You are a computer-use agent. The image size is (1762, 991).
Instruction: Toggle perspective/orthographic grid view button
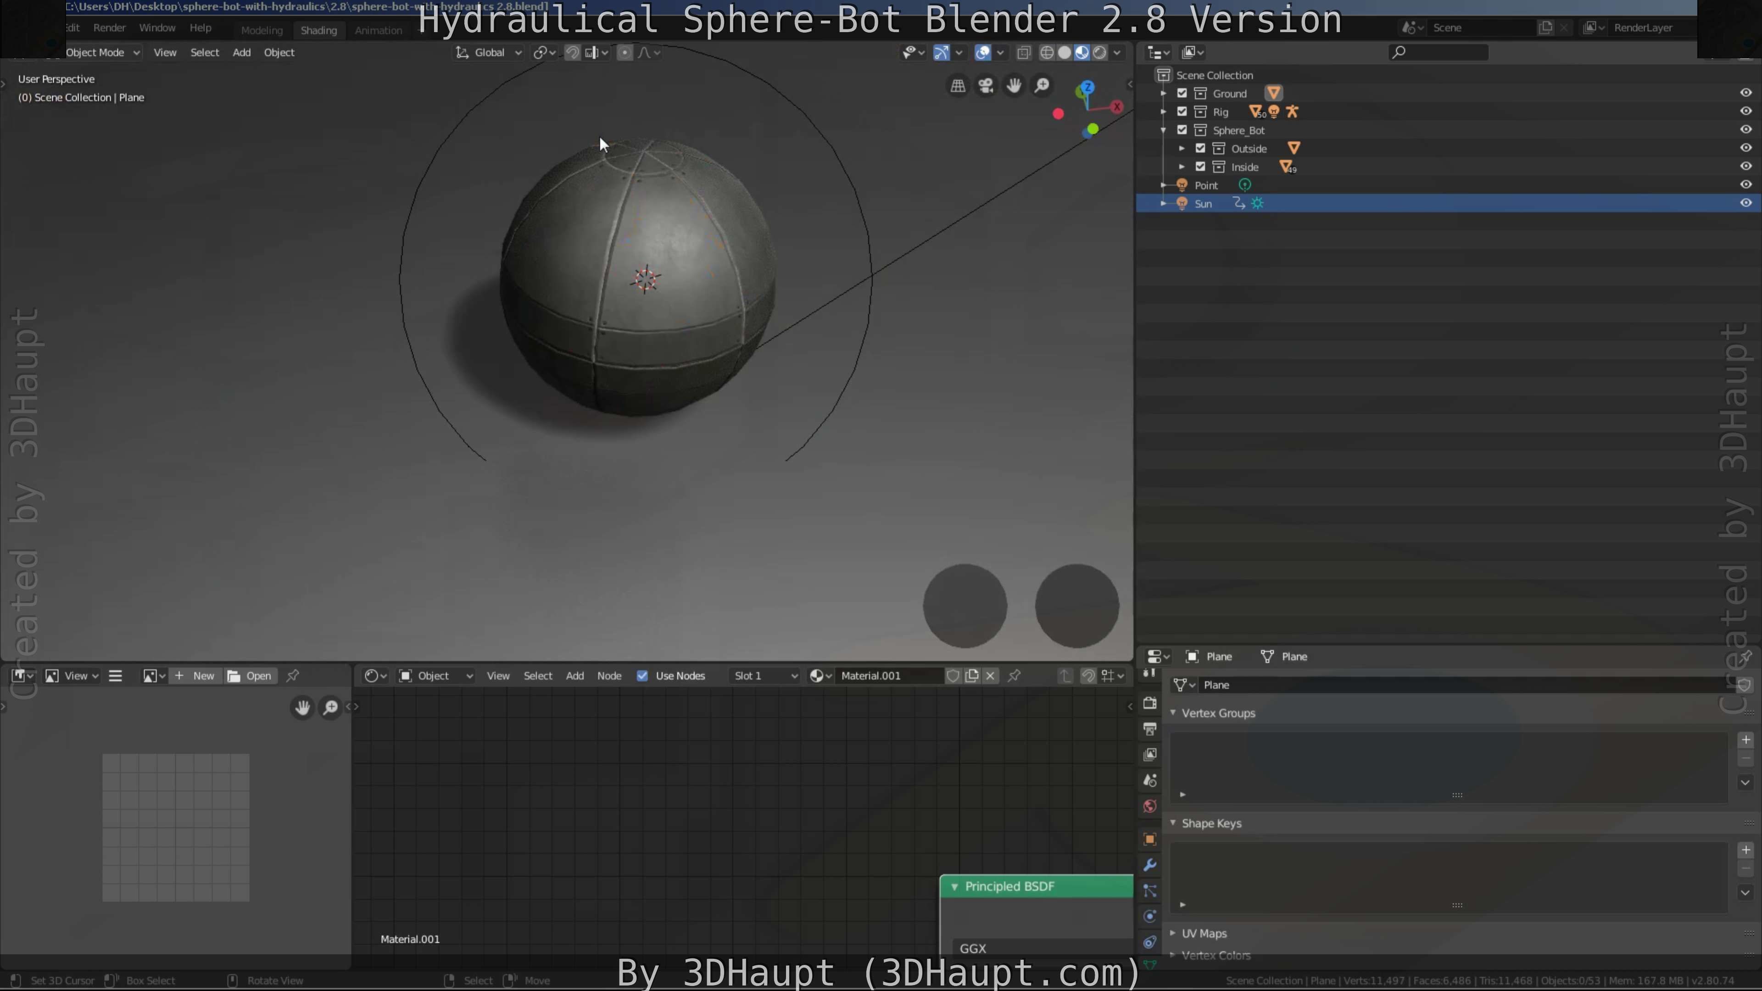click(x=958, y=85)
